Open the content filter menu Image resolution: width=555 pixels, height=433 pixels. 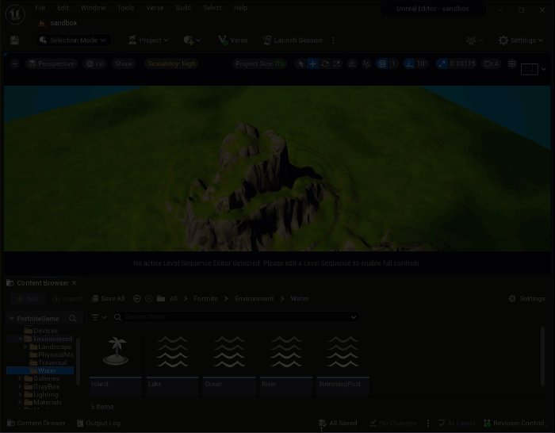click(x=99, y=317)
